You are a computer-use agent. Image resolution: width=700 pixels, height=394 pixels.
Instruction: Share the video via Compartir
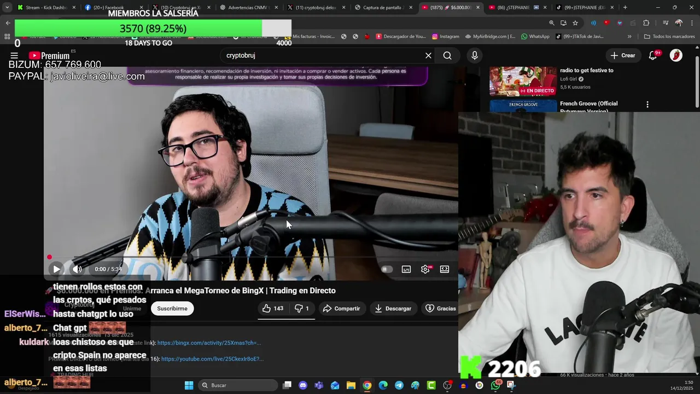click(x=341, y=309)
